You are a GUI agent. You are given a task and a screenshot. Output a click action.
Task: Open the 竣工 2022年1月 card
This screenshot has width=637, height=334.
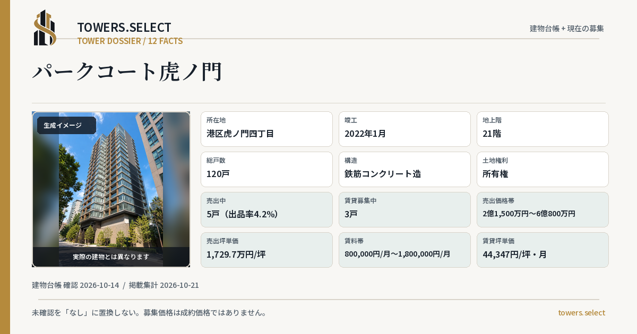click(404, 129)
